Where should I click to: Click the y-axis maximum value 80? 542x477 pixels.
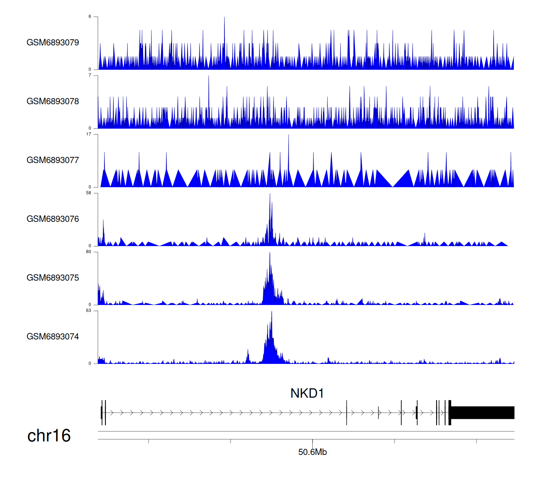click(89, 252)
